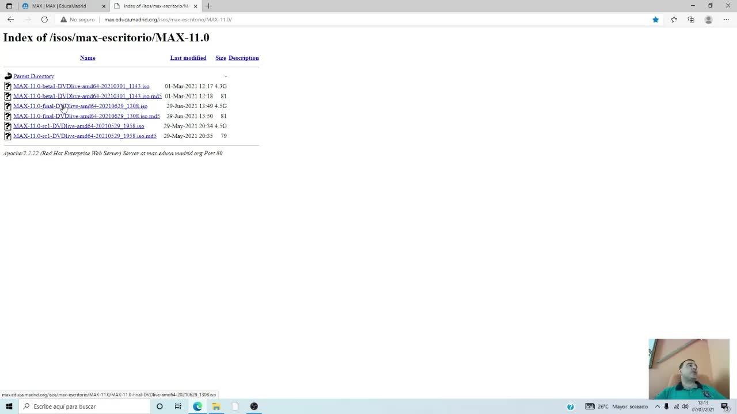Click file icon beside MAX-11.0-beta1 .iso

(x=7, y=86)
